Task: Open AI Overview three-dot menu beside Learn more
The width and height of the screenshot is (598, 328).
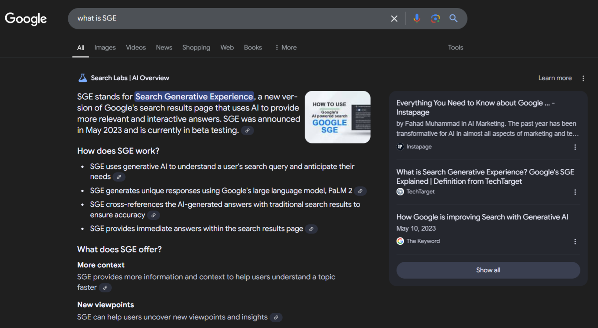Action: pos(583,78)
